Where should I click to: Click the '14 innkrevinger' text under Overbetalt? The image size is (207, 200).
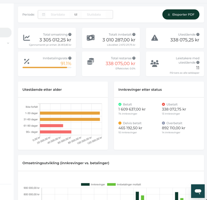[x=171, y=133]
